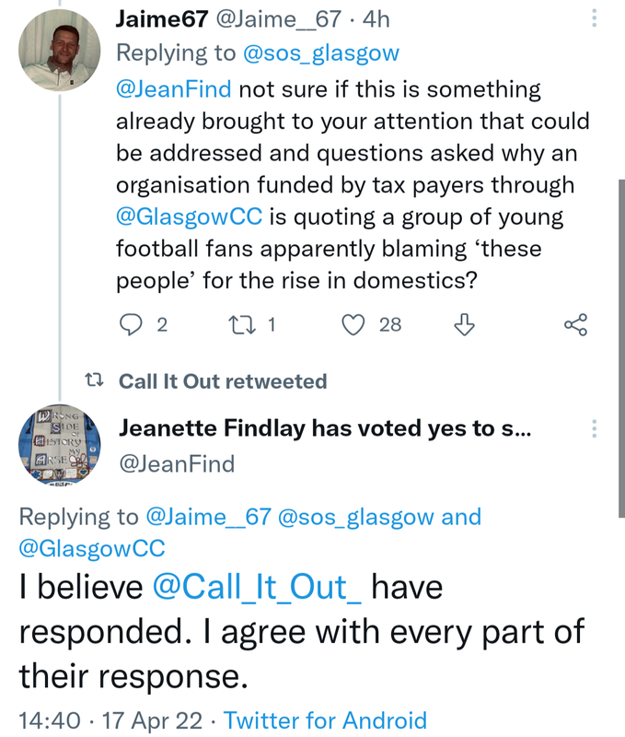The height and width of the screenshot is (737, 625).
Task: Download Jaime67's tweet using the arrow icon
Action: [465, 324]
